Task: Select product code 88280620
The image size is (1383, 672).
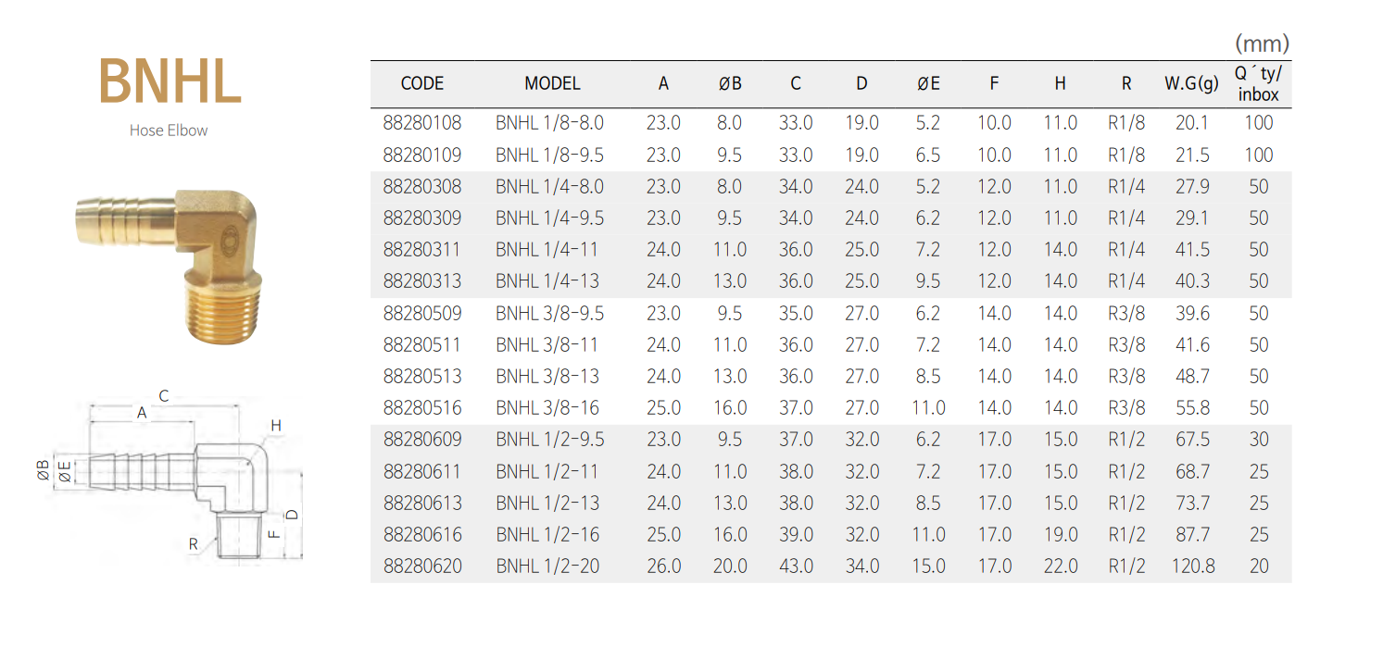Action: pyautogui.click(x=422, y=566)
